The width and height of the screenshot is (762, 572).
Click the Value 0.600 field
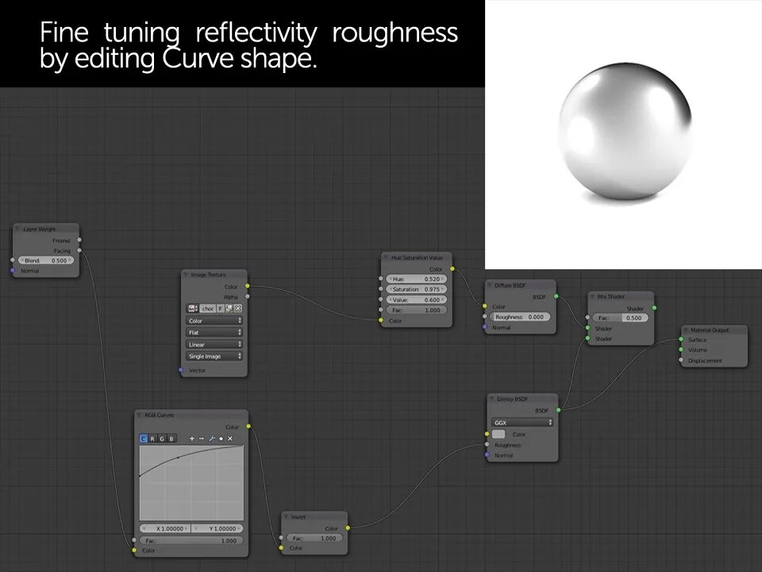click(x=417, y=300)
